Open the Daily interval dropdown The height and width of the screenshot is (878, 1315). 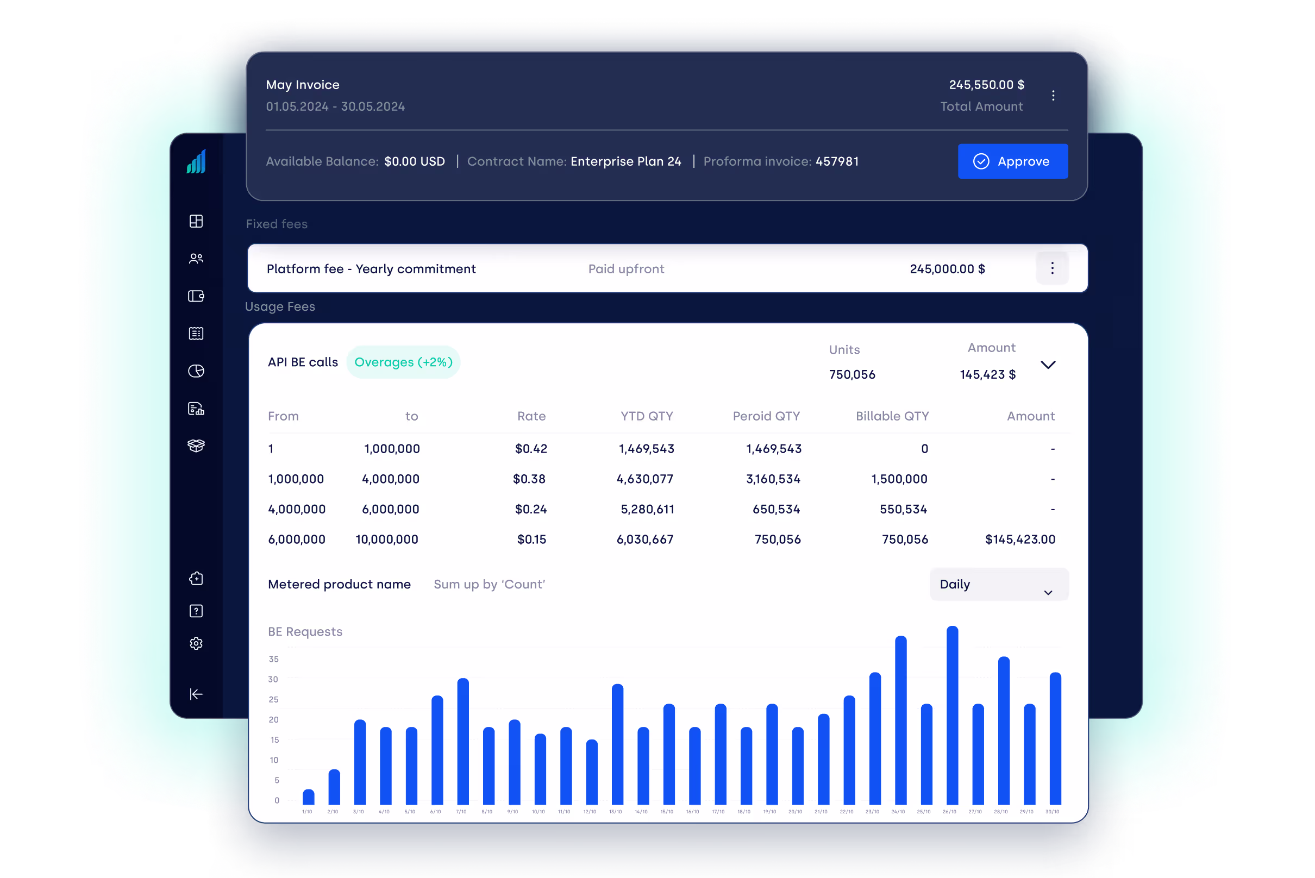coord(999,585)
